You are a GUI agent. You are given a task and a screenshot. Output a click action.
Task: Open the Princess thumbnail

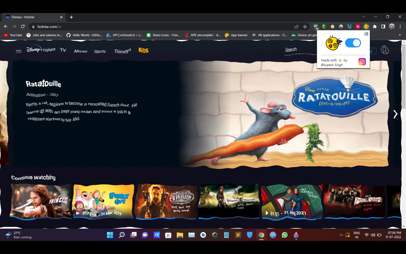41,201
